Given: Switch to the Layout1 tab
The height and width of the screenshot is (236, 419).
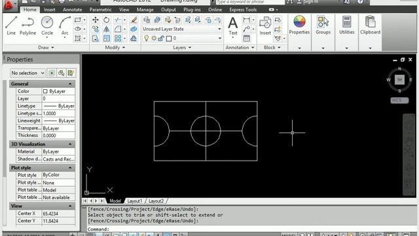Looking at the screenshot, I should pos(134,201).
